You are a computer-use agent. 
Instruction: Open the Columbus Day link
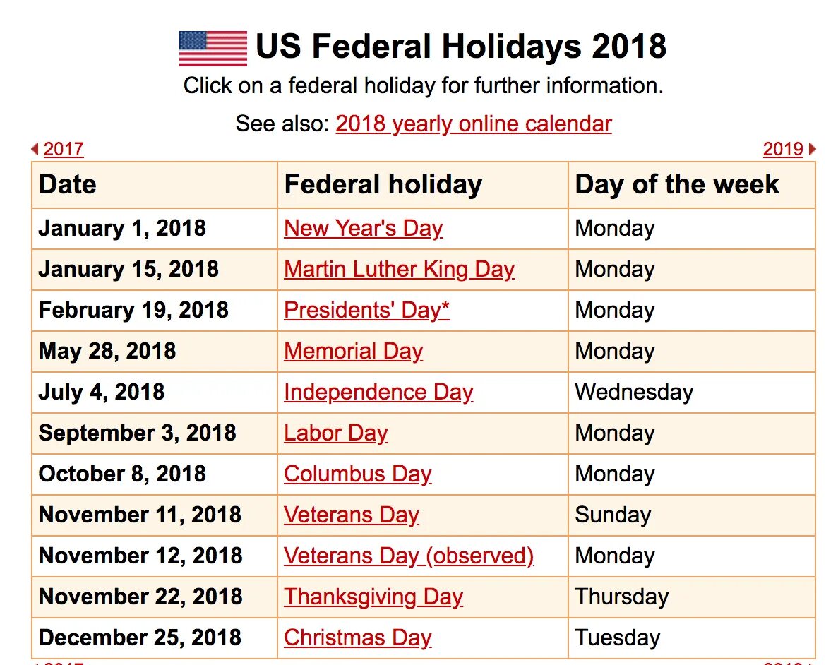[357, 474]
